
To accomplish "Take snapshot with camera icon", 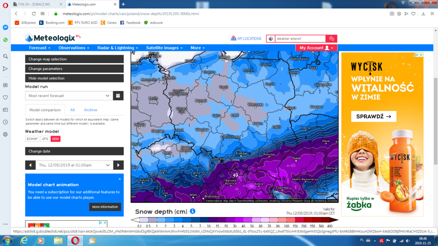I will coord(392,14).
